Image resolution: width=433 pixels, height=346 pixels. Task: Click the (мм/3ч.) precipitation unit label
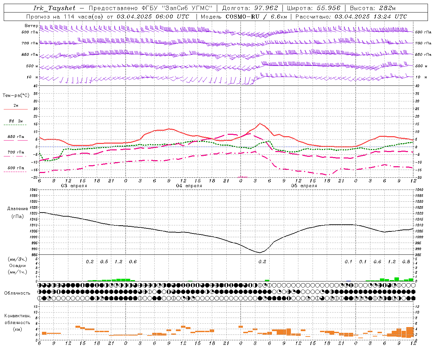[17, 259]
